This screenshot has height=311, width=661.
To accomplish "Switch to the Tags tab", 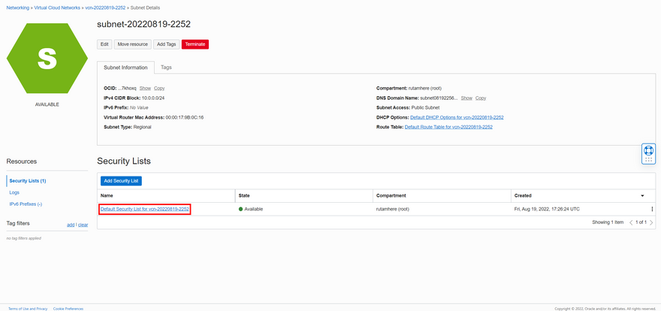I will tap(166, 68).
